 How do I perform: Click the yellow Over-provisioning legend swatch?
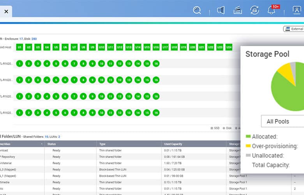[x=248, y=146]
